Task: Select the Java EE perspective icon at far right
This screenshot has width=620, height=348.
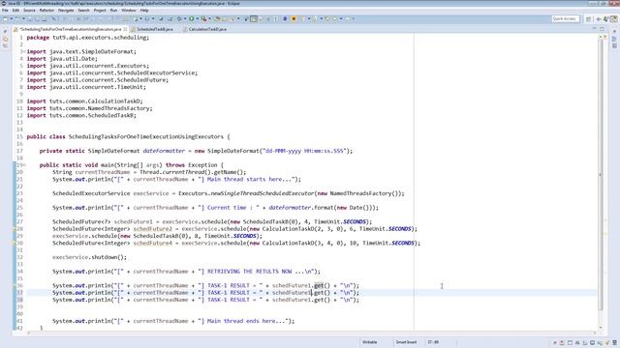Action: coord(614,18)
